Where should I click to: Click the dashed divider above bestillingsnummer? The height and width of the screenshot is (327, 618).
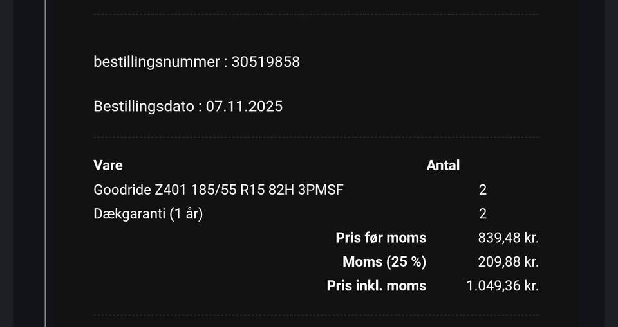tap(316, 15)
